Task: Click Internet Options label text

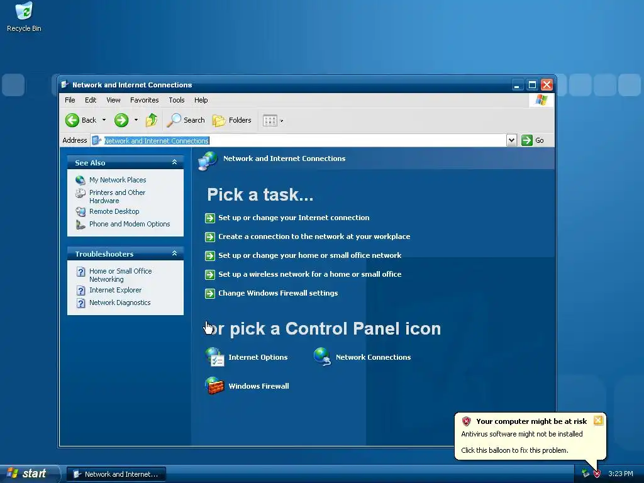Action: (x=258, y=357)
